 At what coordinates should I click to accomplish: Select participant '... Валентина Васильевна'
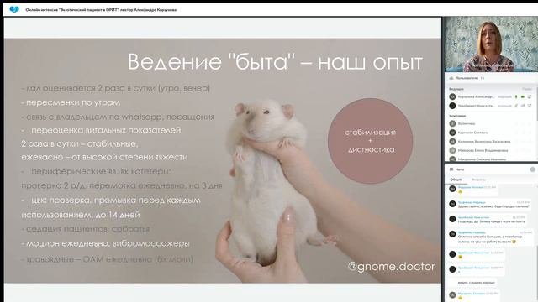coord(484,142)
